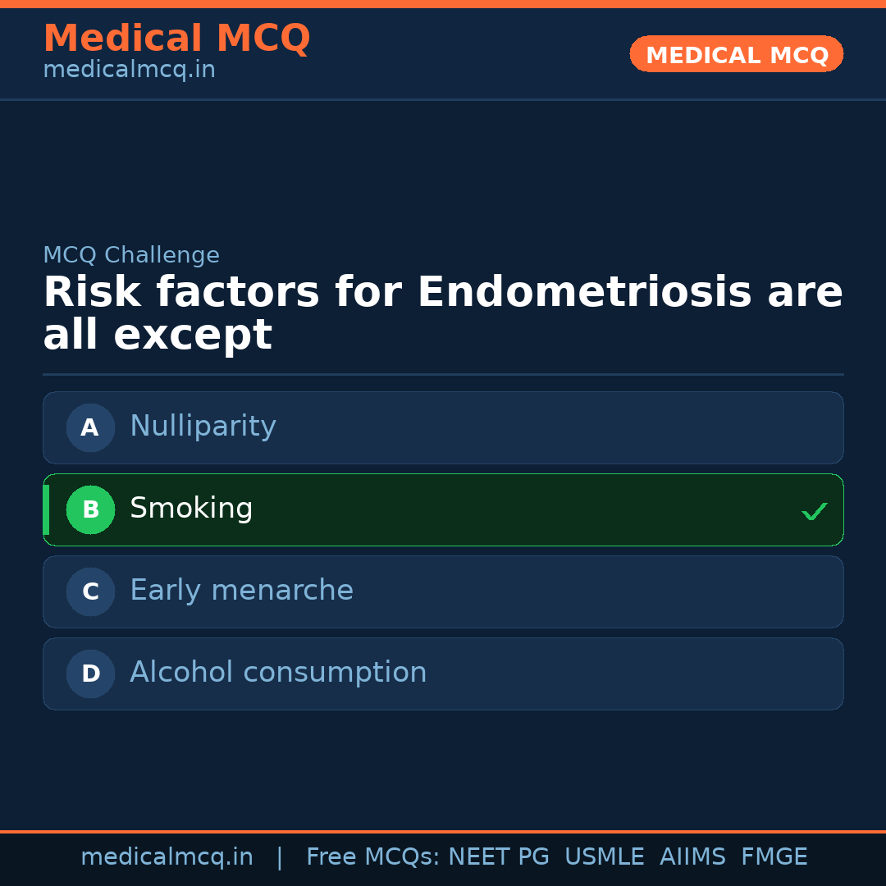This screenshot has height=886, width=886.
Task: Select FMGE in the footer
Action: coord(774,857)
